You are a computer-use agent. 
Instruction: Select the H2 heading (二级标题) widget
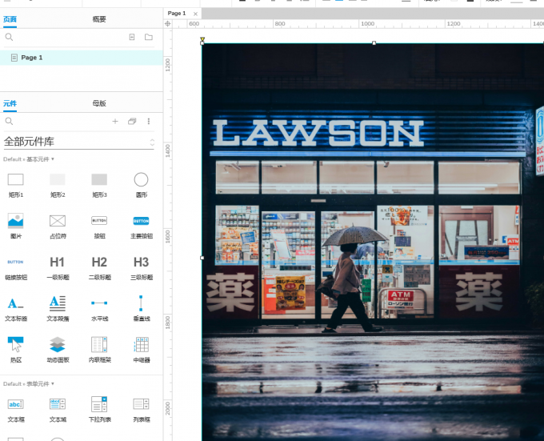(x=99, y=268)
